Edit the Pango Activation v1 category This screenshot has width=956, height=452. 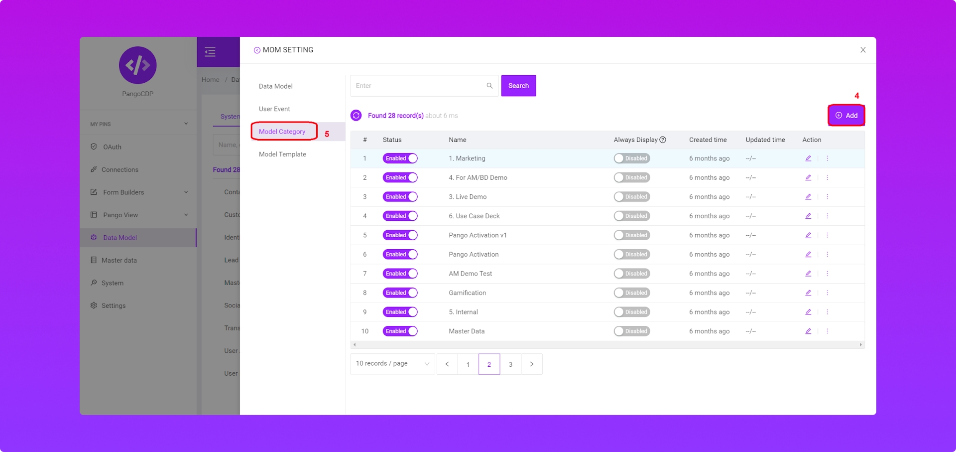[x=808, y=235]
